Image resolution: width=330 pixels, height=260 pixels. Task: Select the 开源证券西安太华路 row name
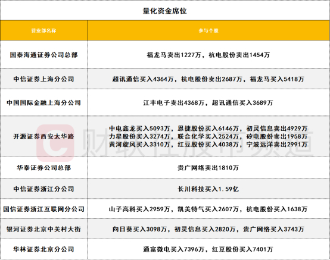43,136
